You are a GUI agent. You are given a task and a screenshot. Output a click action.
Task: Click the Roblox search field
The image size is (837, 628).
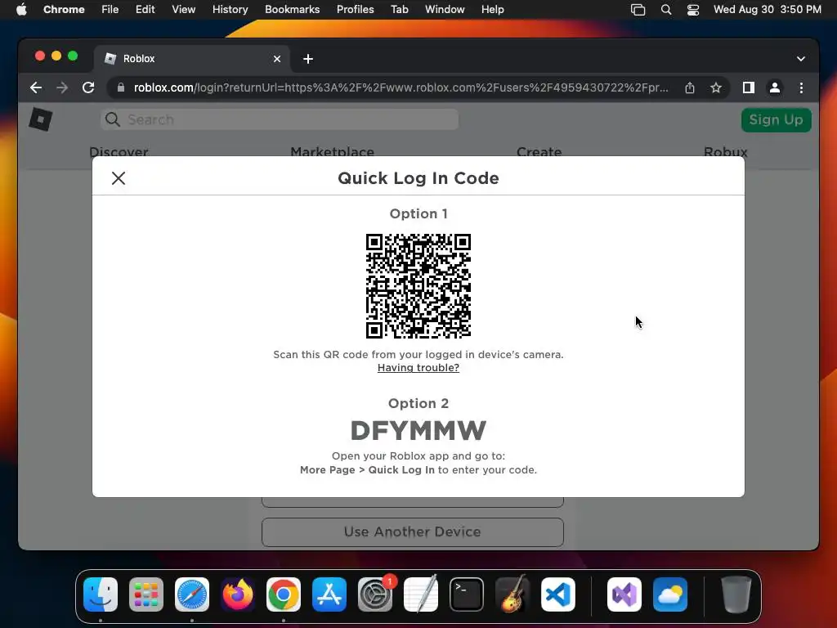tap(280, 119)
